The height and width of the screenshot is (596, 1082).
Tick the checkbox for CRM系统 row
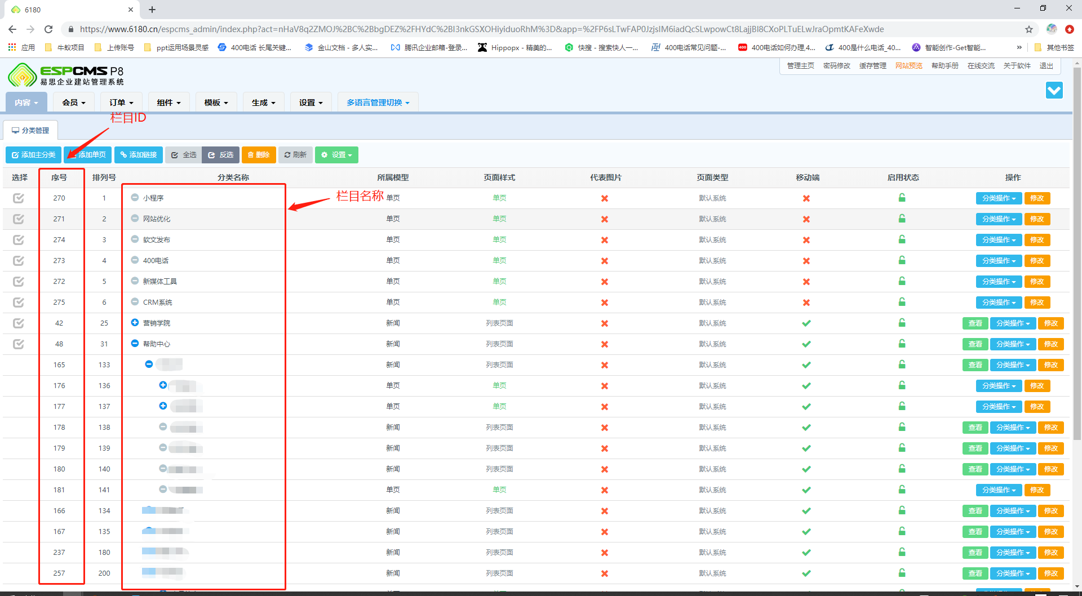coord(19,303)
